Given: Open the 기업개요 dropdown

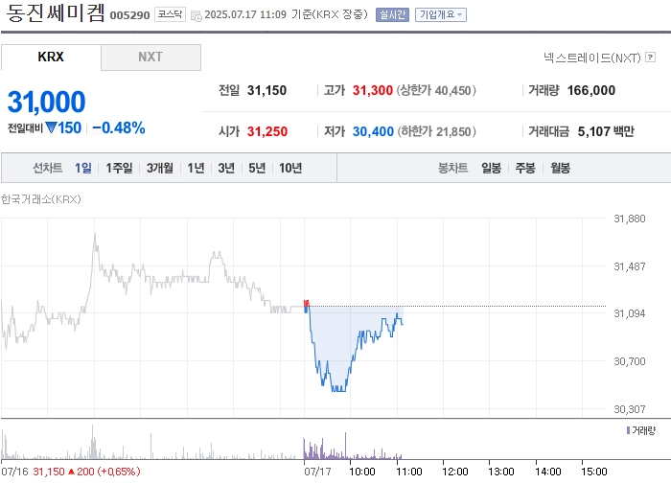Looking at the screenshot, I should coord(441,15).
